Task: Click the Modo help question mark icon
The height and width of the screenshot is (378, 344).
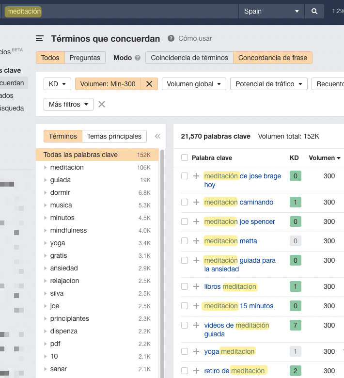Action: pyautogui.click(x=138, y=58)
